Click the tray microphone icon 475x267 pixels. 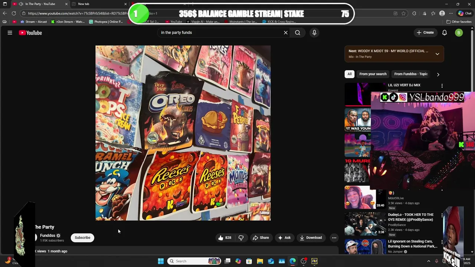click(436, 261)
